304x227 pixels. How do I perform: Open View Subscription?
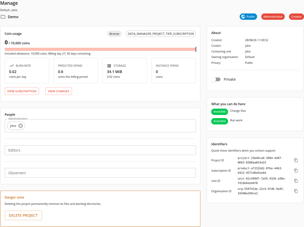pos(22,91)
